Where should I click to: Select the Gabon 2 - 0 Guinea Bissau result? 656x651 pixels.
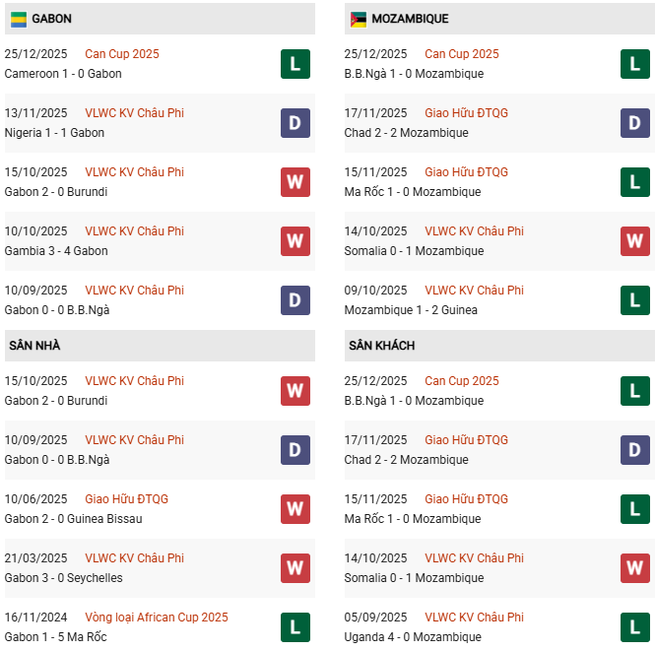click(73, 519)
